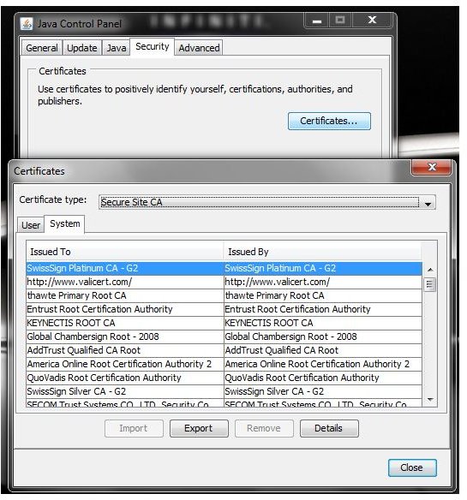Switch to the User certificates tab
The width and height of the screenshot is (467, 500).
[x=31, y=225]
